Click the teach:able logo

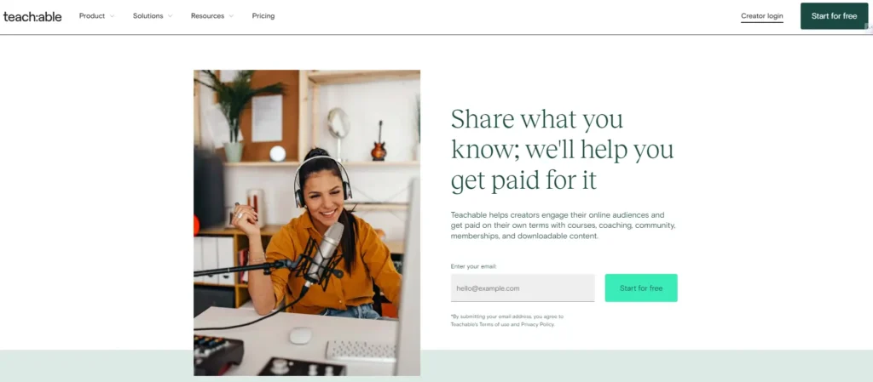[x=32, y=17]
